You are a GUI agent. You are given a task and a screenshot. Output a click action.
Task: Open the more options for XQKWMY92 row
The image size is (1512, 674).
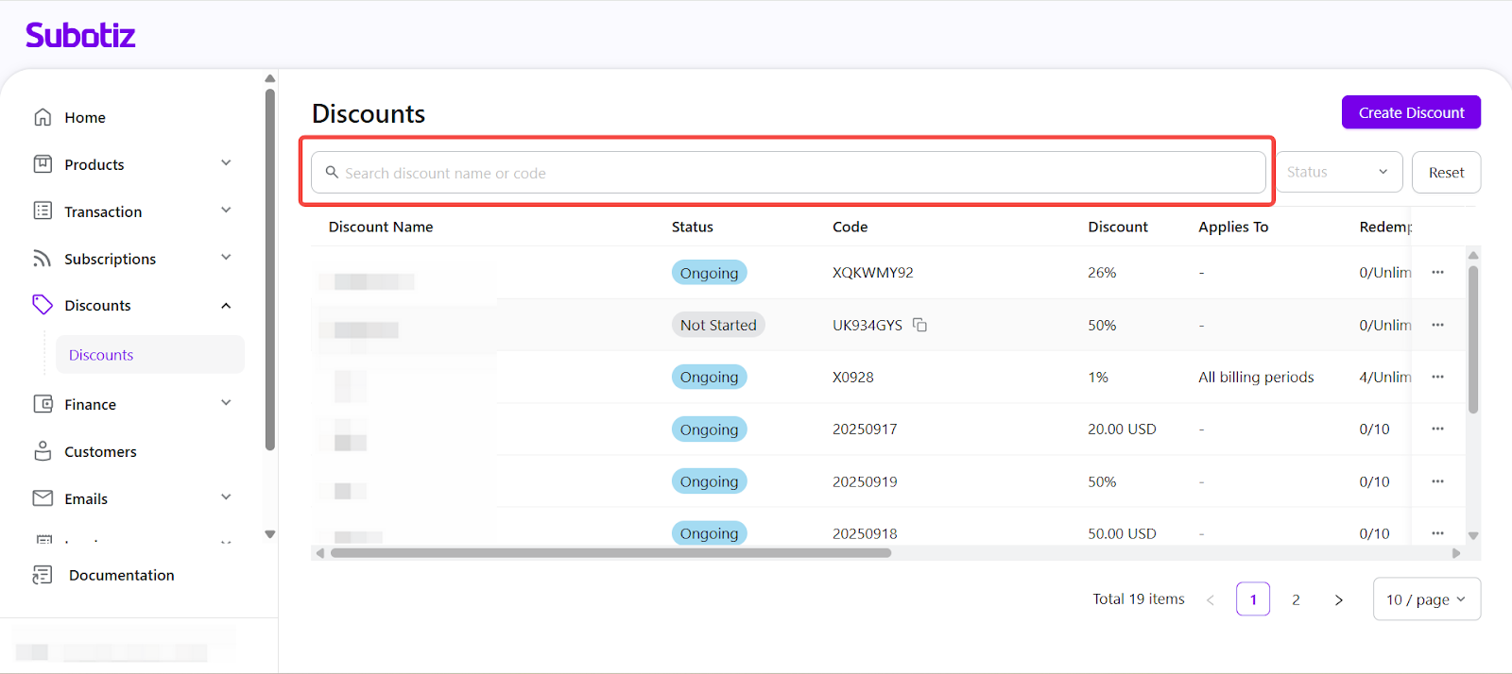(1437, 273)
